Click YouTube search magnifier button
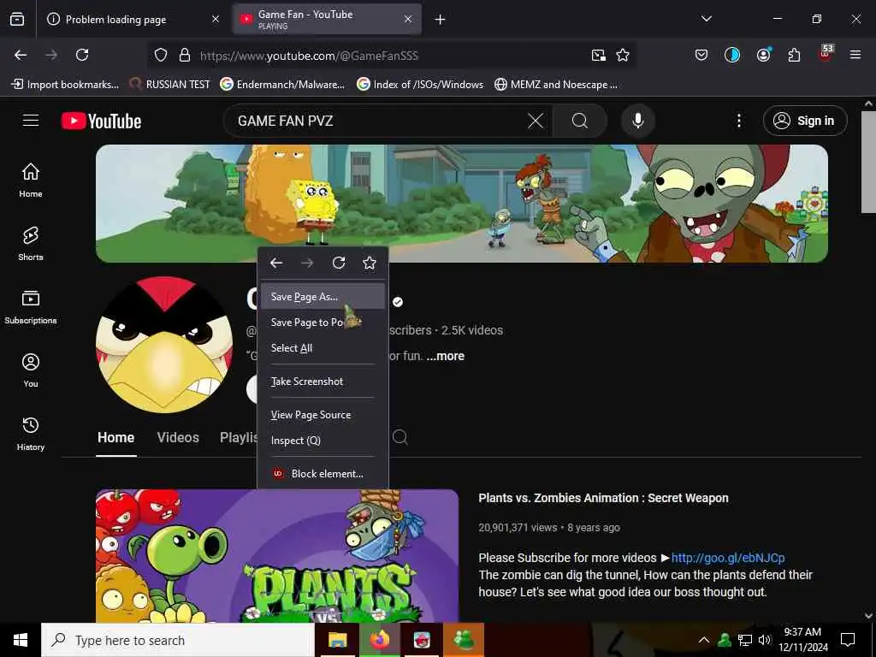 click(580, 121)
